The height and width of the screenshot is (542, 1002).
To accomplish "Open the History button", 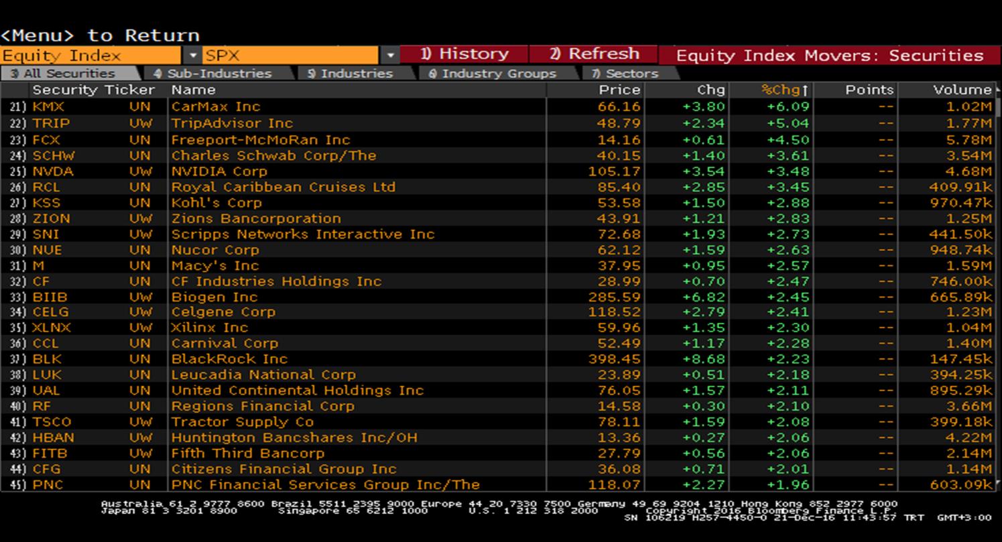I will [x=464, y=55].
